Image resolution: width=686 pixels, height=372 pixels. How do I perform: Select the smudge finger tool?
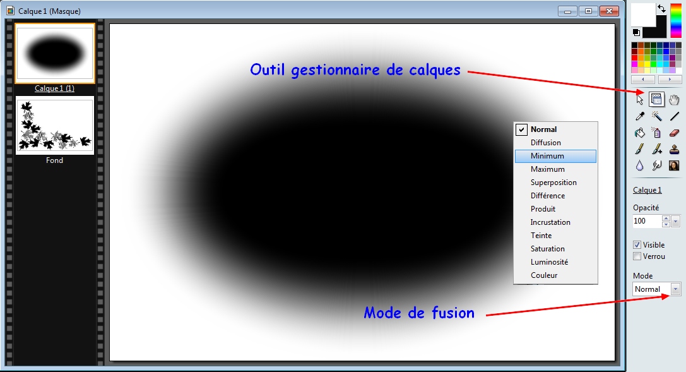point(656,165)
